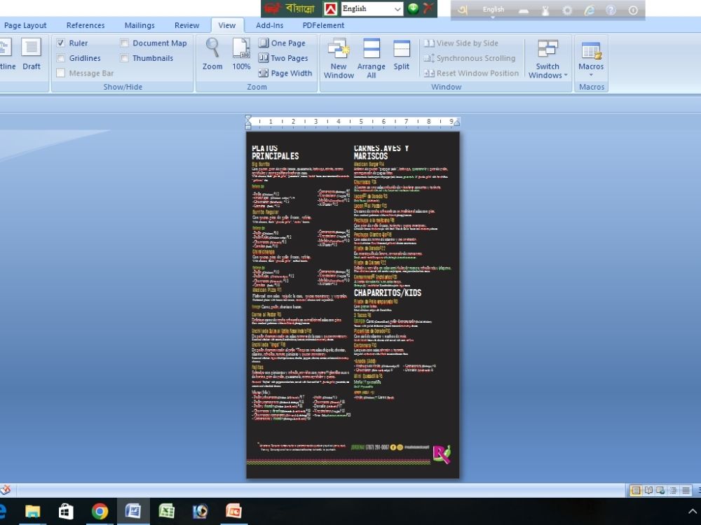Click proofing errors icon in status bar
The height and width of the screenshot is (525, 701).
coord(6,490)
